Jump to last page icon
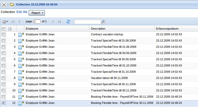Screen dimensions: 198x107 (x=59, y=22)
